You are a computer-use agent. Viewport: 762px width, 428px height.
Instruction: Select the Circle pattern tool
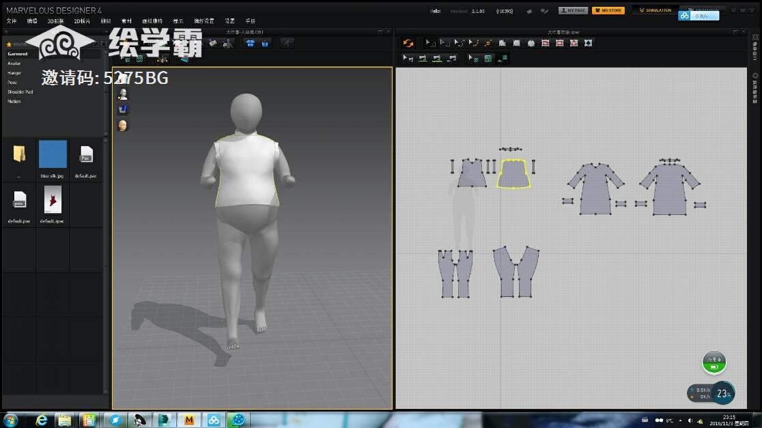click(x=531, y=43)
